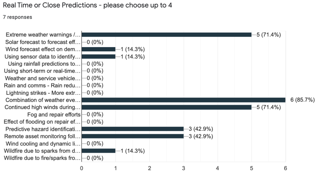Click the 'Lightning strikes - More extr…' label
The width and height of the screenshot is (316, 173).
pyautogui.click(x=43, y=93)
